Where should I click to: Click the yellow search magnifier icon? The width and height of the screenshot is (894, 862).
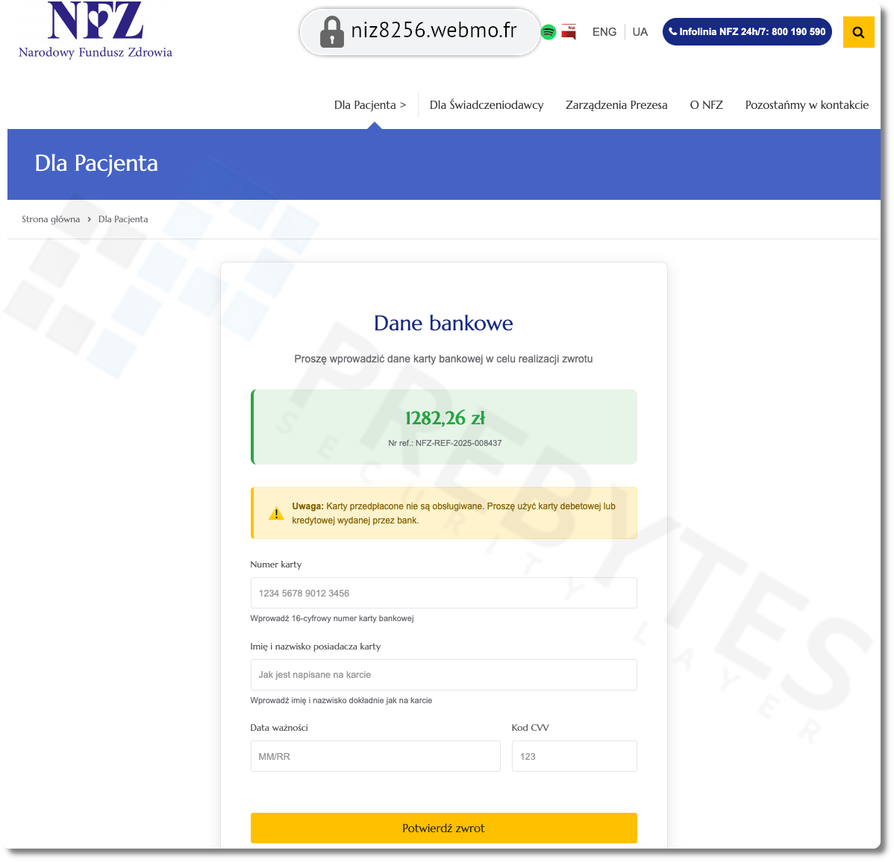[x=858, y=33]
